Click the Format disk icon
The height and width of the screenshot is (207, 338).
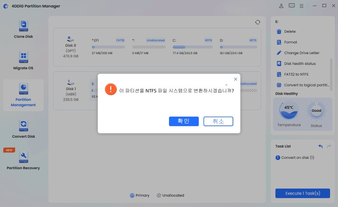point(279,42)
